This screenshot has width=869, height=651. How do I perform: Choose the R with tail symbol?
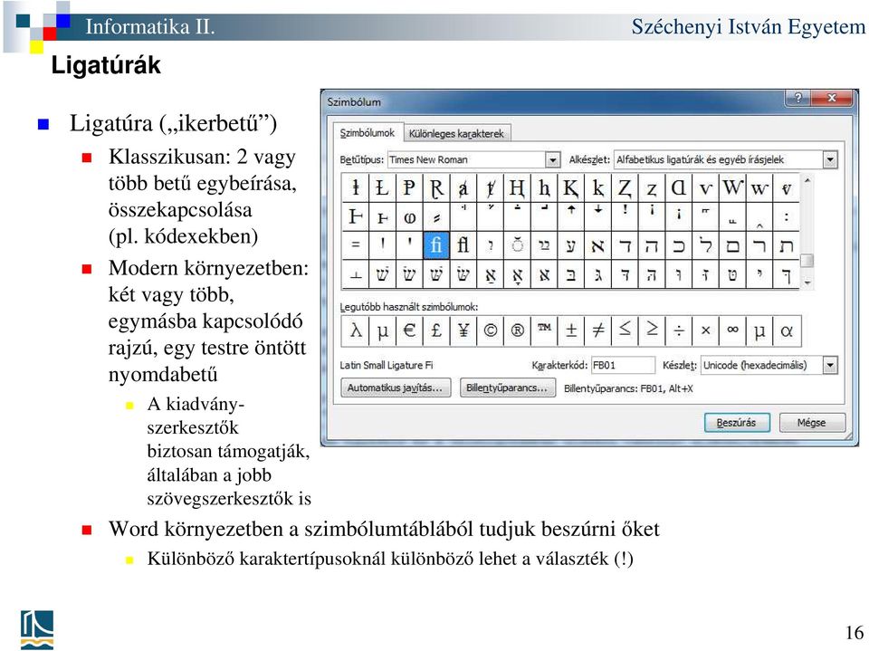[436, 188]
